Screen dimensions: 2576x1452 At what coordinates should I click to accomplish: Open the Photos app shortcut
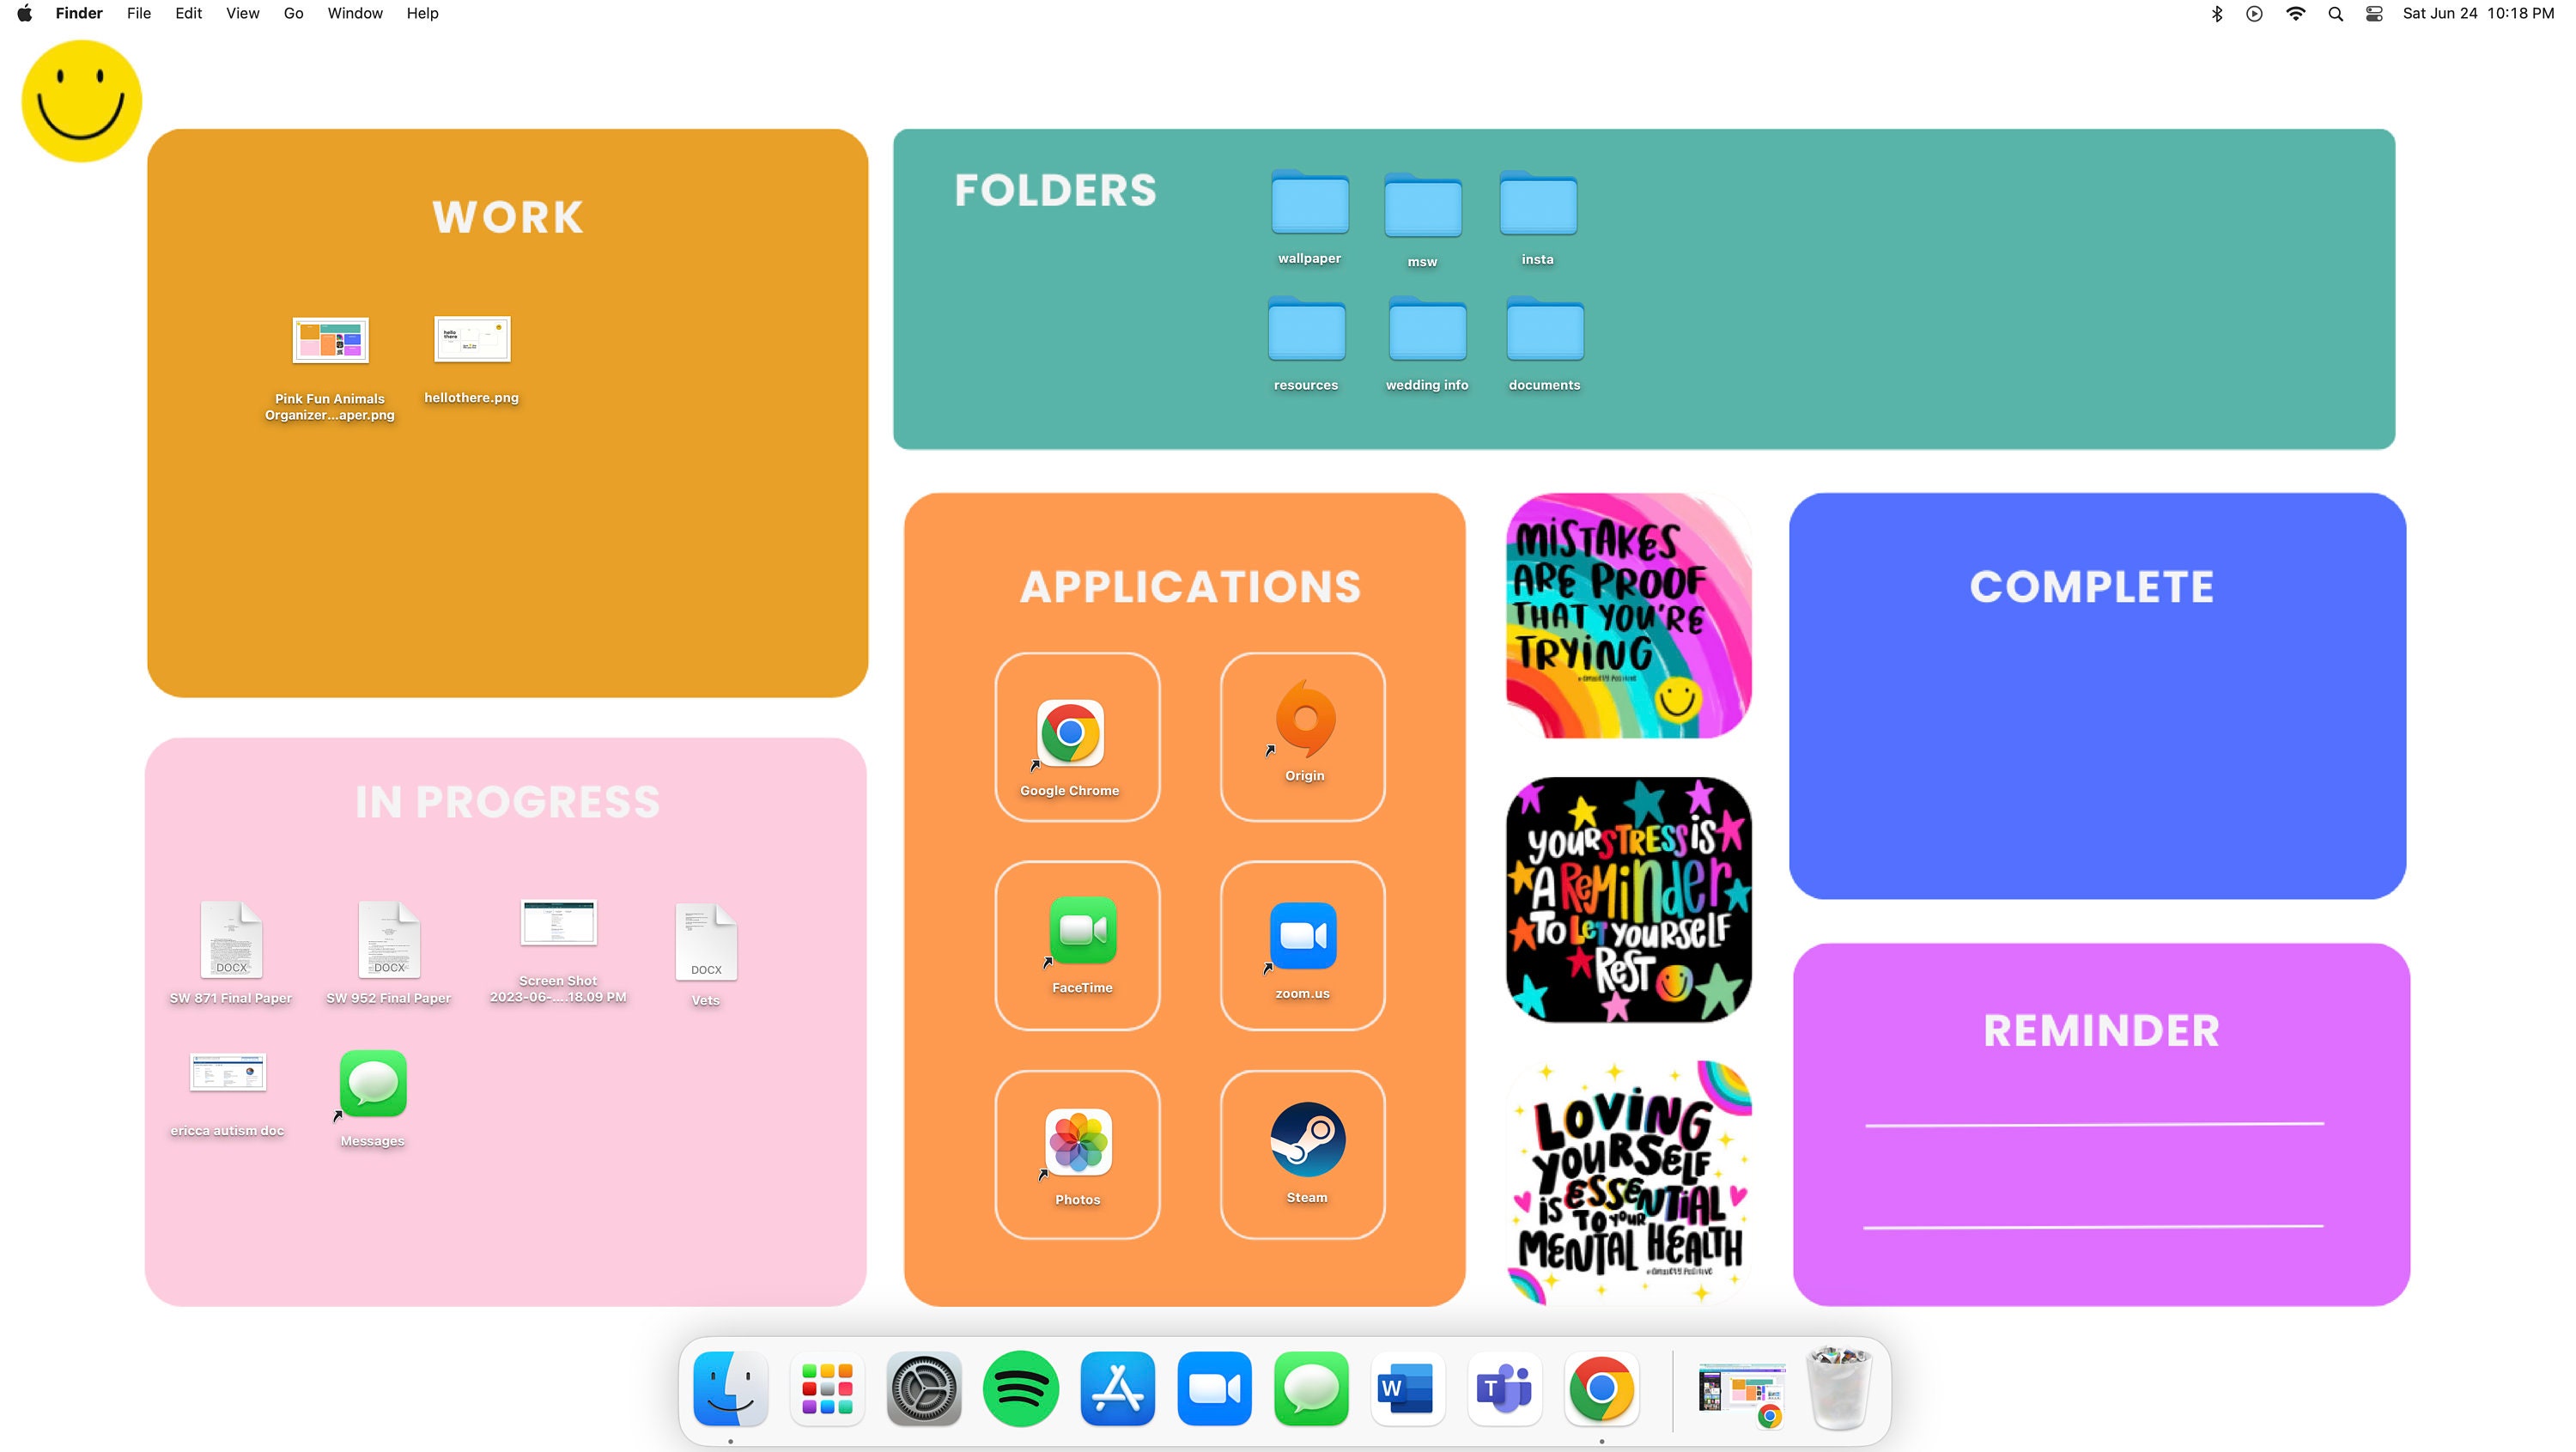(x=1077, y=1145)
